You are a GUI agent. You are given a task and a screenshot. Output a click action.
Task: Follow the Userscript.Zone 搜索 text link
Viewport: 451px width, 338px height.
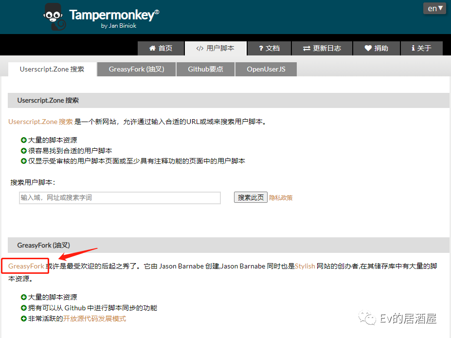point(40,122)
